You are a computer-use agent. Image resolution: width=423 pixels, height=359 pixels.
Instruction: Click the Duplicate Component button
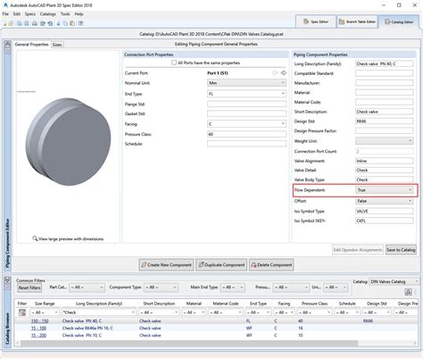221,264
